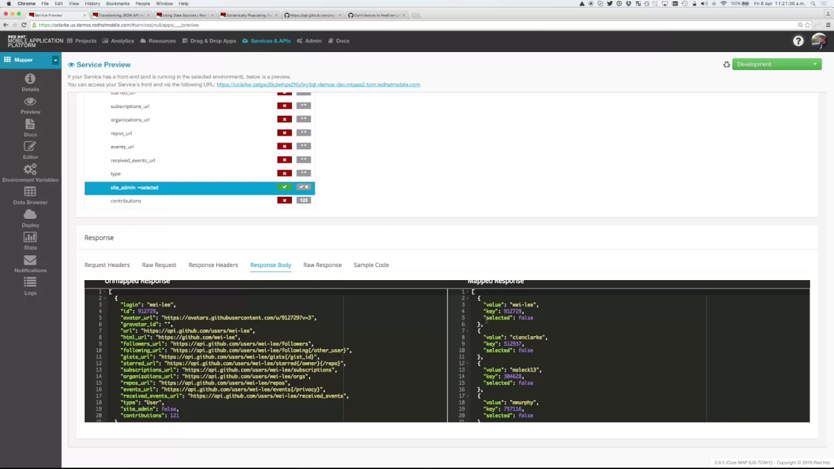This screenshot has width=834, height=469.
Task: Switch to the Request Headers tab
Action: (107, 265)
